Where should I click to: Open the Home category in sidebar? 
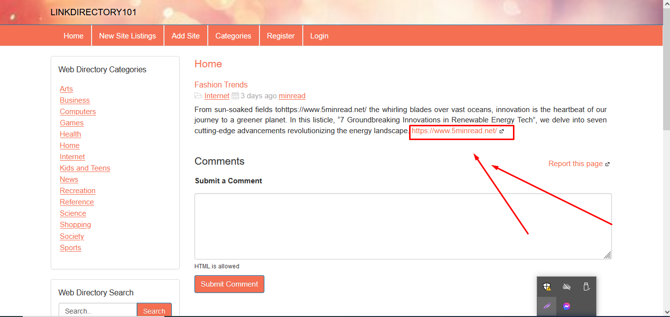[x=69, y=145]
